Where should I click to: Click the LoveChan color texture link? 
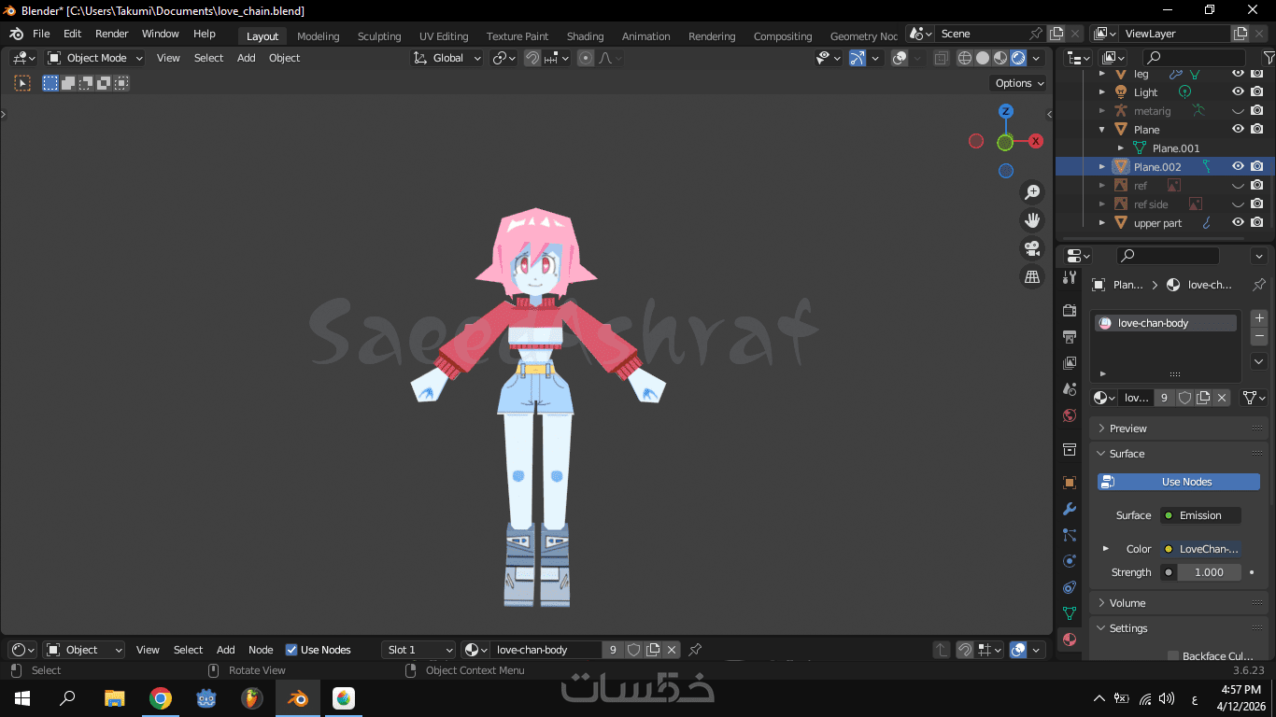coord(1200,549)
